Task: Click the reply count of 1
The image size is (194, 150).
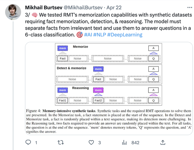Action: pyautogui.click(x=36, y=143)
